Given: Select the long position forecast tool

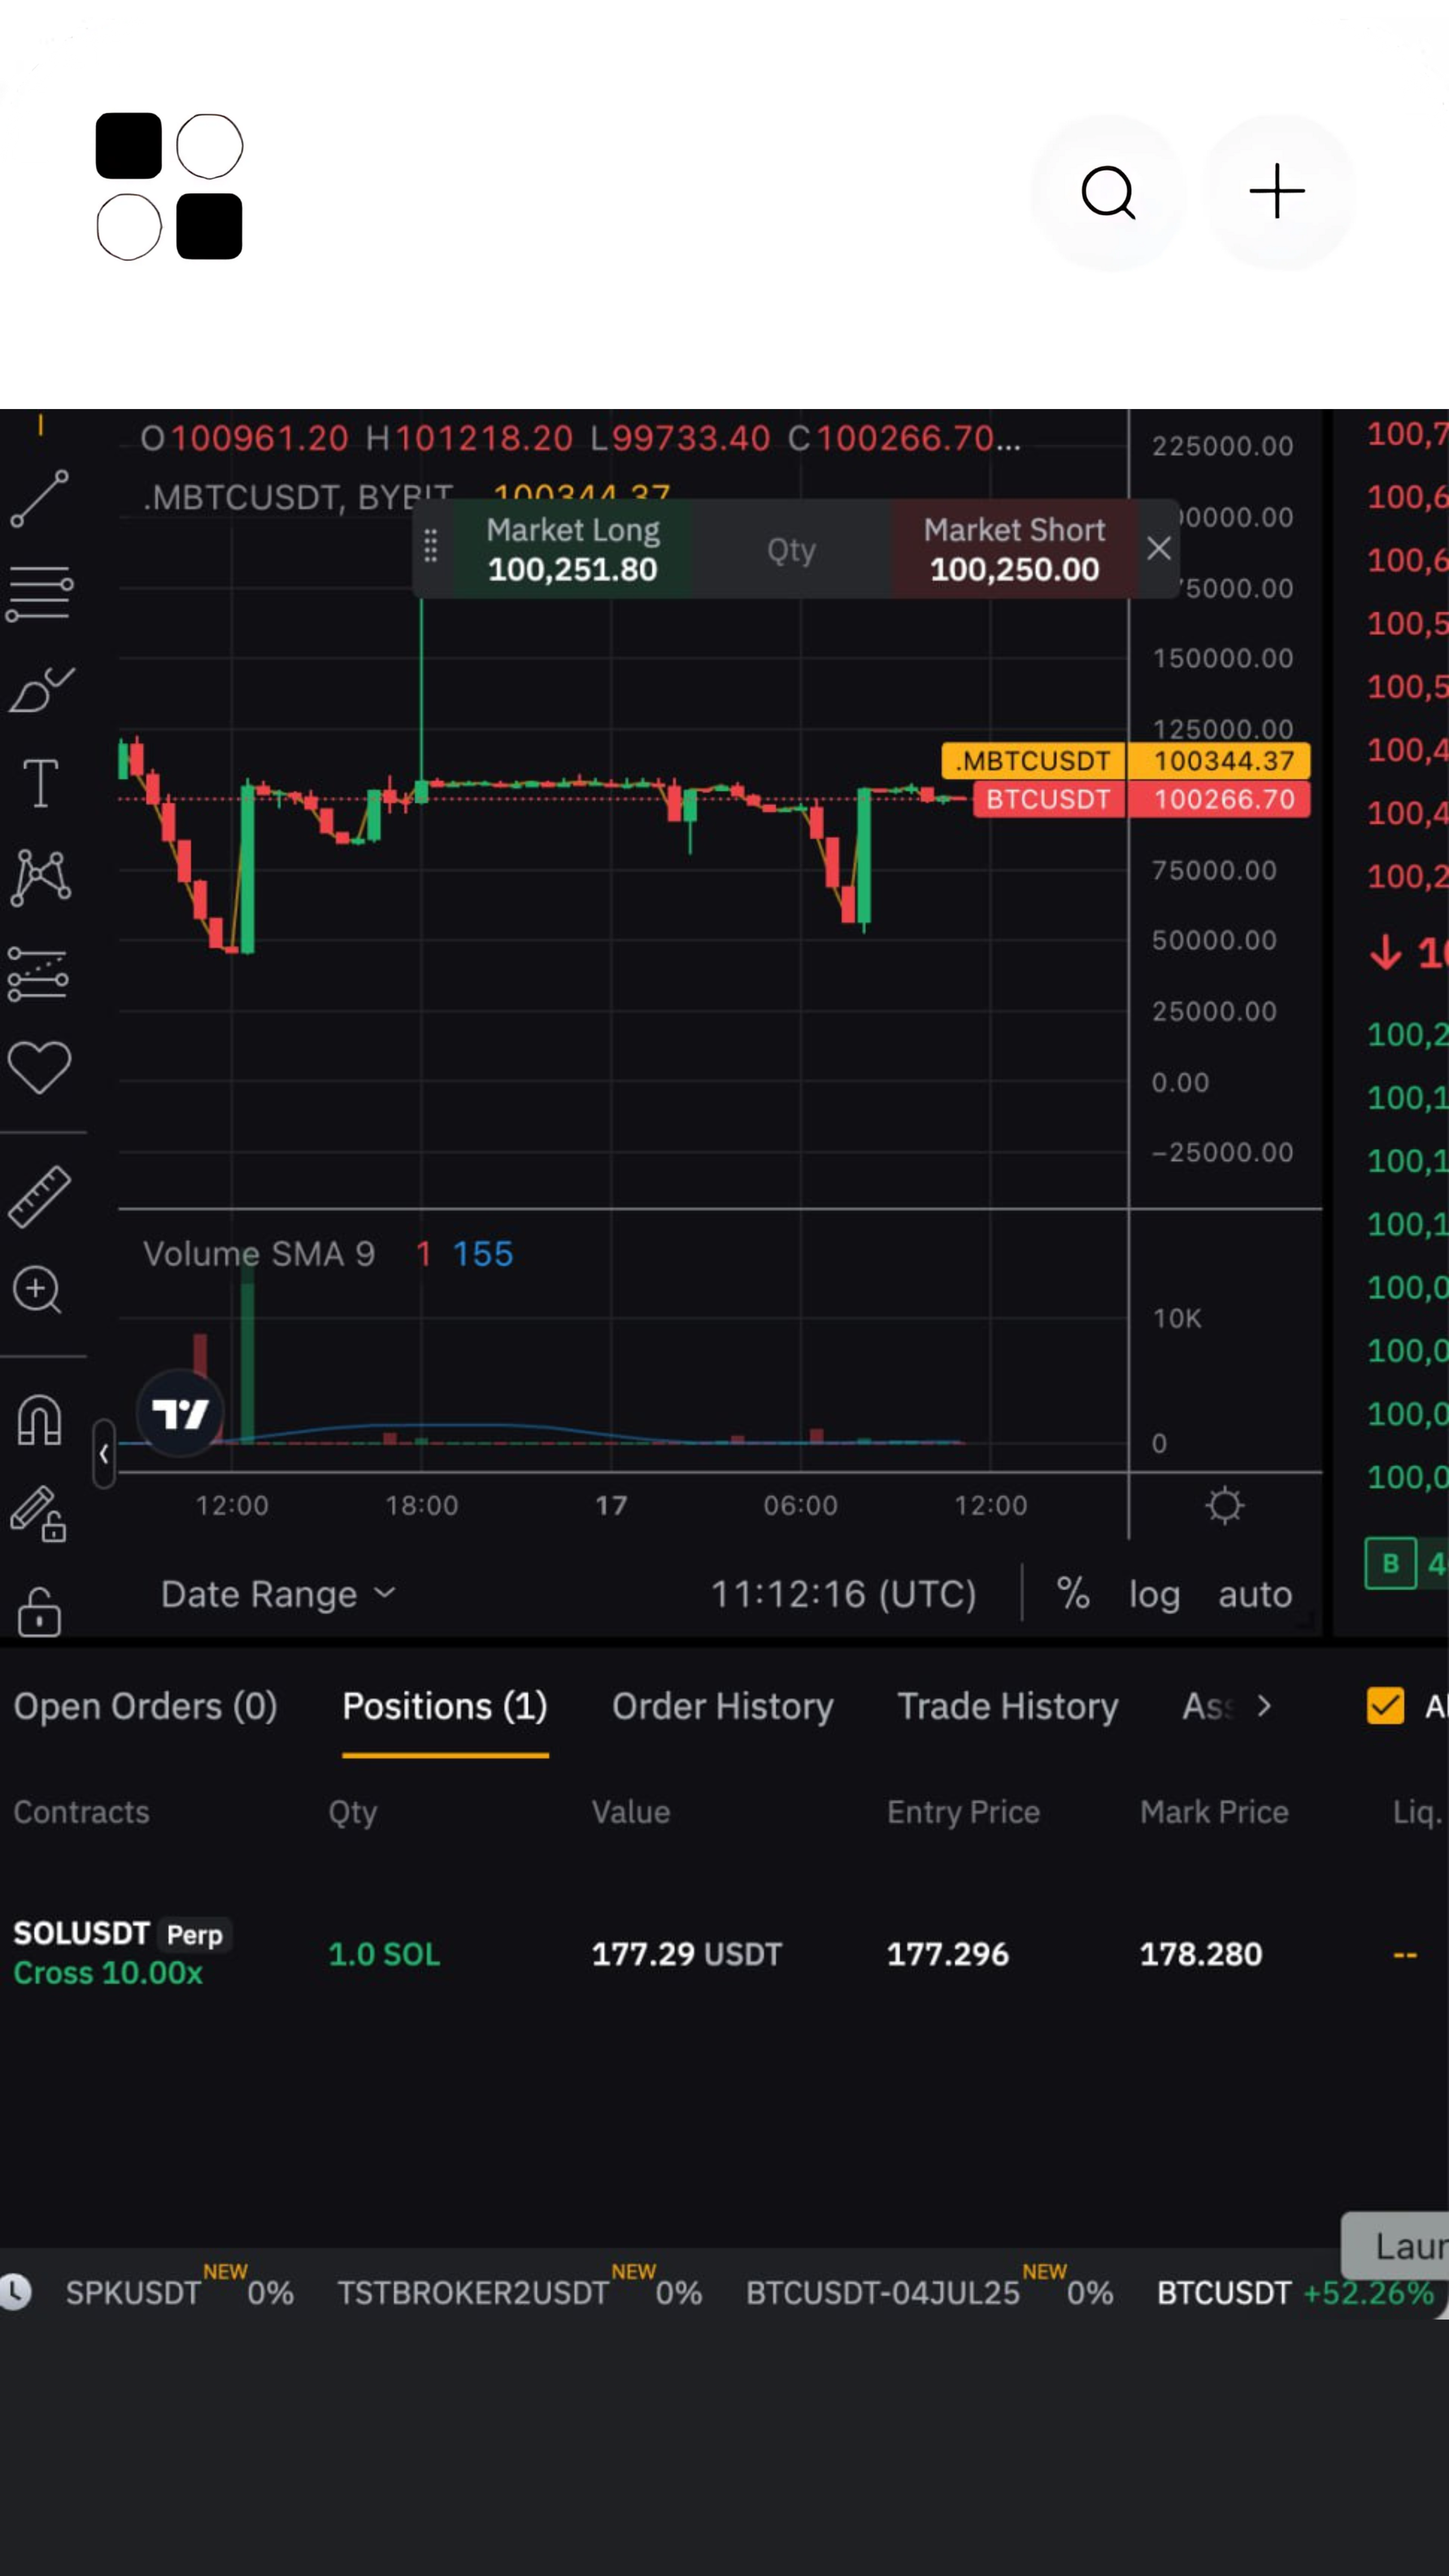Looking at the screenshot, I should click(x=38, y=974).
